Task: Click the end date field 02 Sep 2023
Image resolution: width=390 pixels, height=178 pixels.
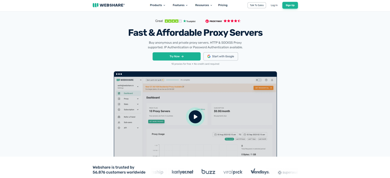Action: (255, 134)
